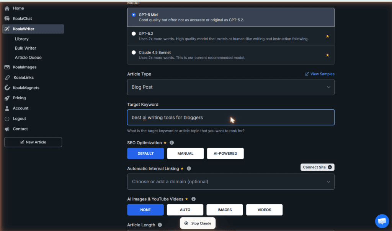Click into the Target Keyword input field
This screenshot has height=231, width=392.
(231, 117)
